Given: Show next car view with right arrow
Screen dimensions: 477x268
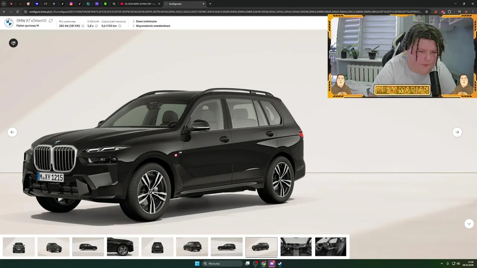Looking at the screenshot, I should 457,132.
